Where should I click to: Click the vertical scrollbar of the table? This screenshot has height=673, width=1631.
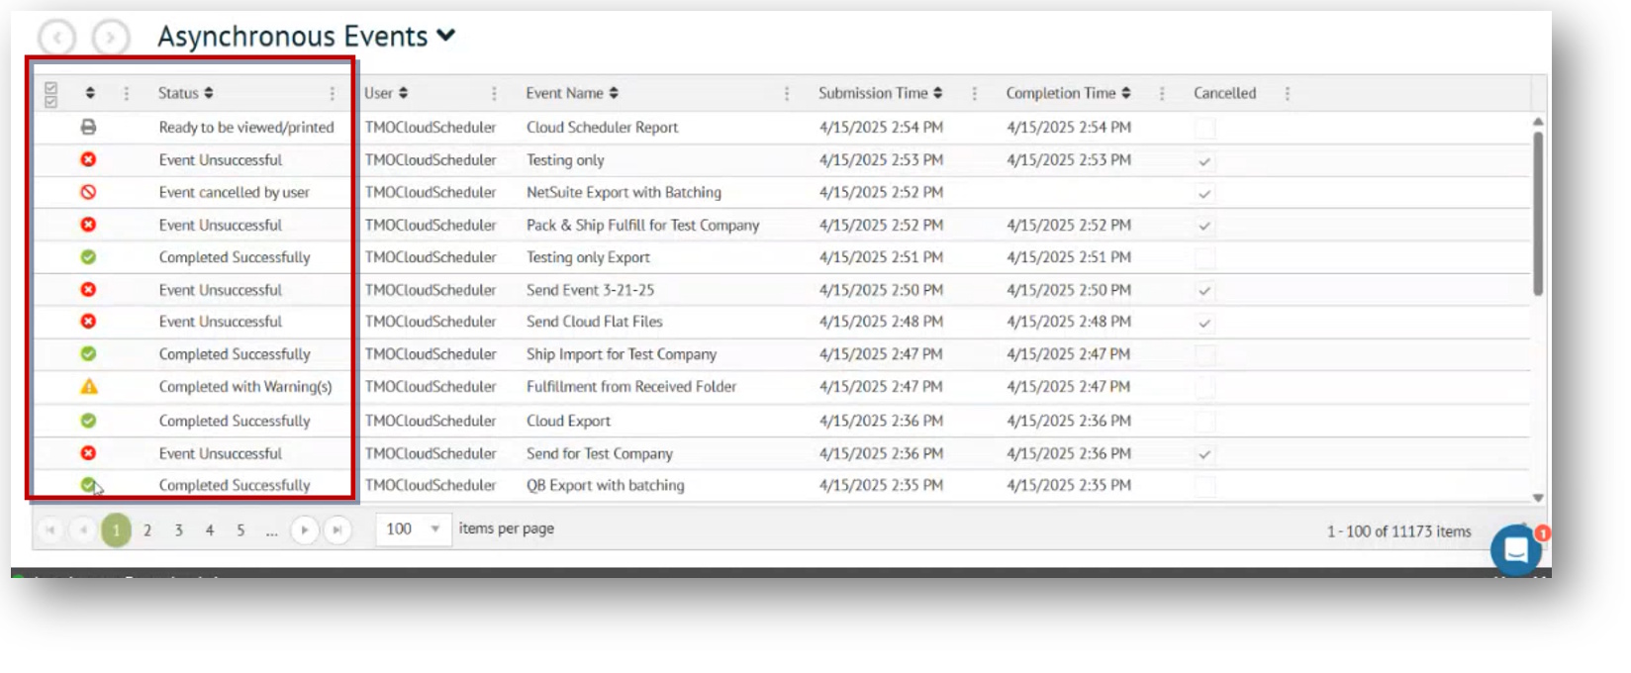point(1537,213)
